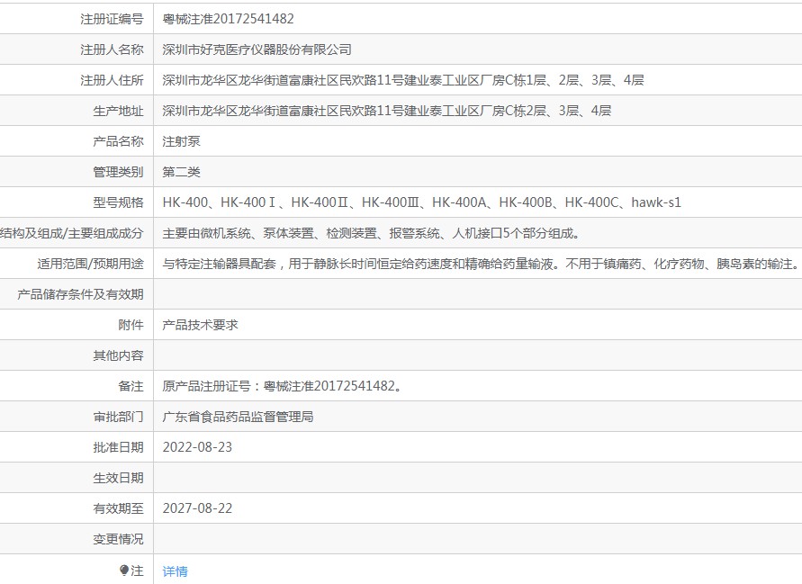This screenshot has height=584, width=802.
Task: Click the lightbulb icon beside 注
Action: coord(124,570)
